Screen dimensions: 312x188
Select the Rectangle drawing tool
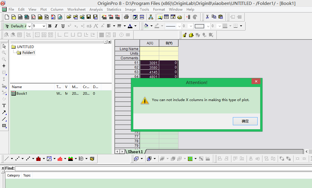pos(4,126)
